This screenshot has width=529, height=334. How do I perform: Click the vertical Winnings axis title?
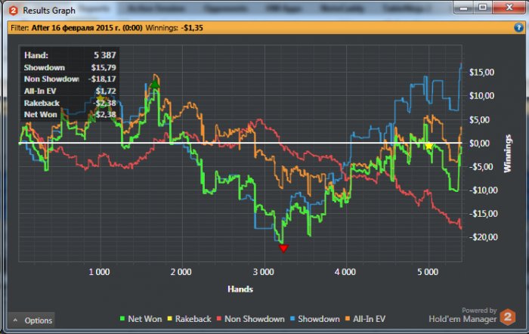click(x=508, y=153)
